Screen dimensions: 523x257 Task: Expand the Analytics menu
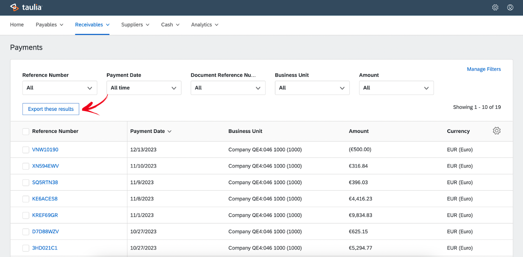pos(205,25)
